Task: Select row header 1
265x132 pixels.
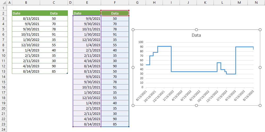Action: pyautogui.click(x=3, y=8)
